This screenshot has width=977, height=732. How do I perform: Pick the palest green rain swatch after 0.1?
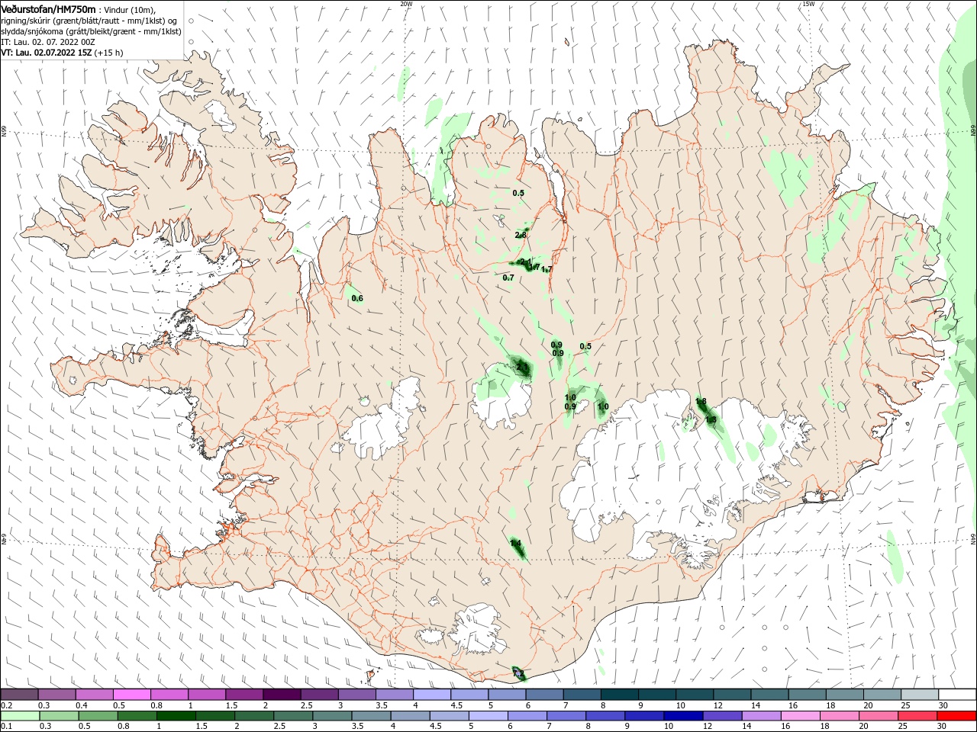point(19,716)
